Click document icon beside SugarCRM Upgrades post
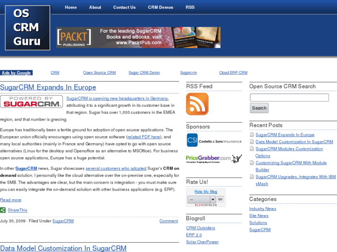 tap(252, 177)
